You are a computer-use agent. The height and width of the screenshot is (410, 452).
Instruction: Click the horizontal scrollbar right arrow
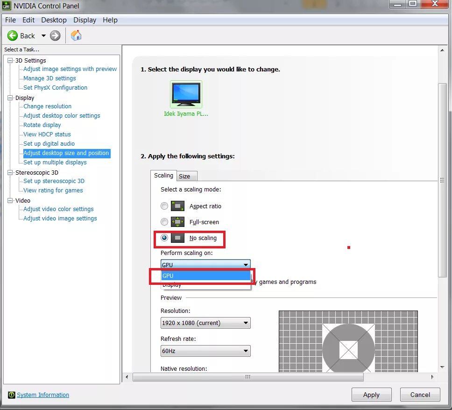click(x=432, y=377)
